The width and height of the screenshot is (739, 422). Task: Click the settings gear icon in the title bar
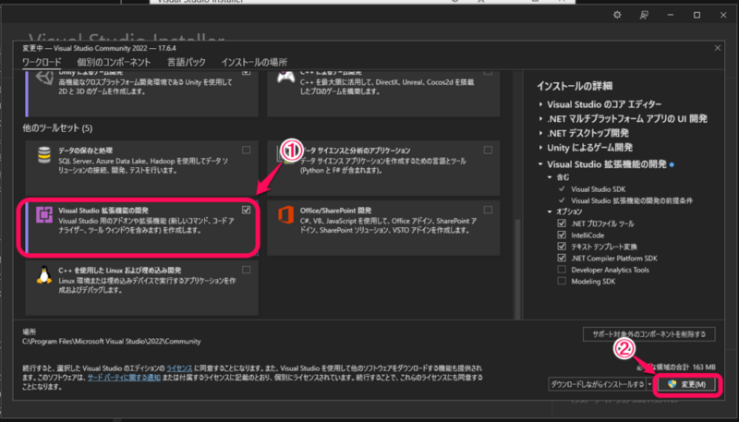click(x=617, y=15)
